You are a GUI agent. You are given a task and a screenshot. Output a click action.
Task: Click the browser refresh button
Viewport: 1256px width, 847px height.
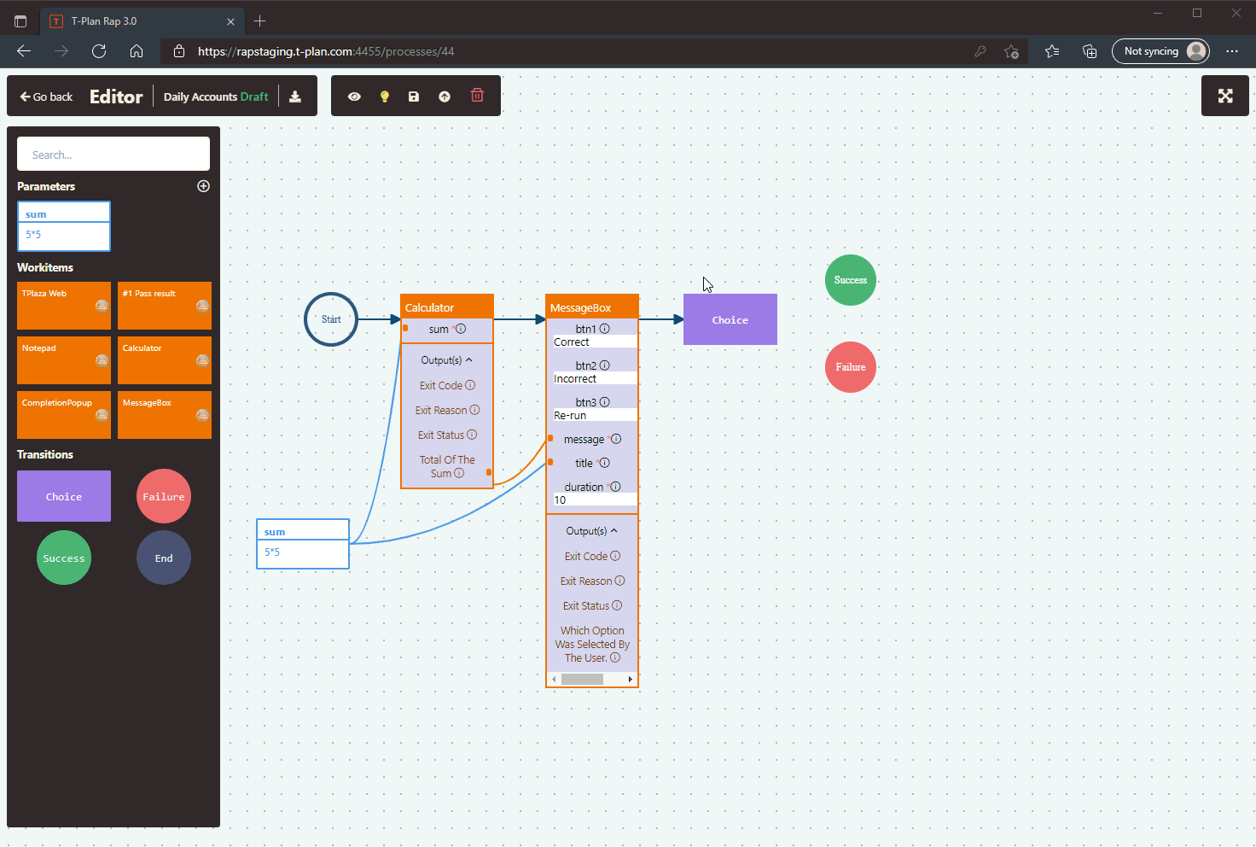tap(99, 51)
